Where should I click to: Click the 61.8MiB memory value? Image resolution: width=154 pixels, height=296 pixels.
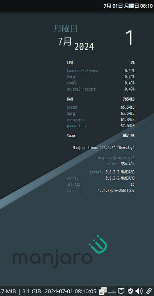(127, 120)
